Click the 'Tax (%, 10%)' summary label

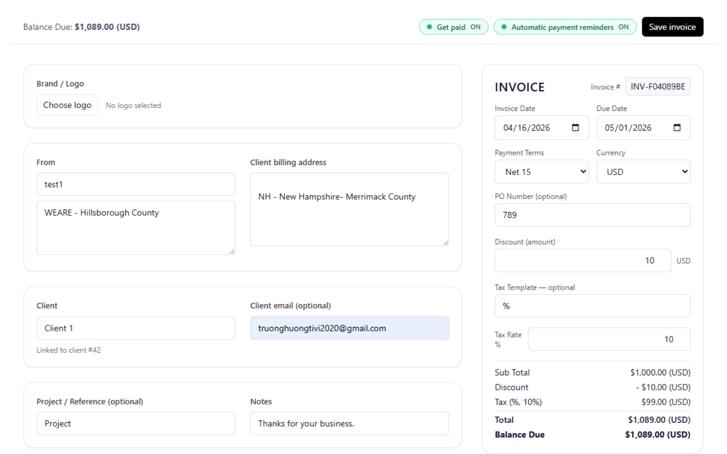point(518,402)
